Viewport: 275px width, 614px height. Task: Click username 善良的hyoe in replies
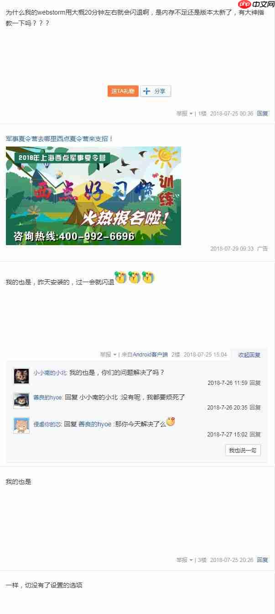[48, 398]
